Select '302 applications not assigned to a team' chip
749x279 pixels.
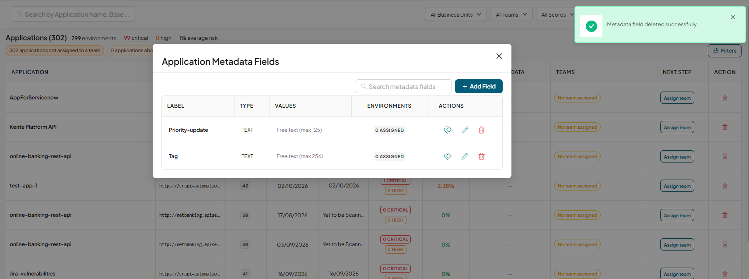tap(55, 50)
